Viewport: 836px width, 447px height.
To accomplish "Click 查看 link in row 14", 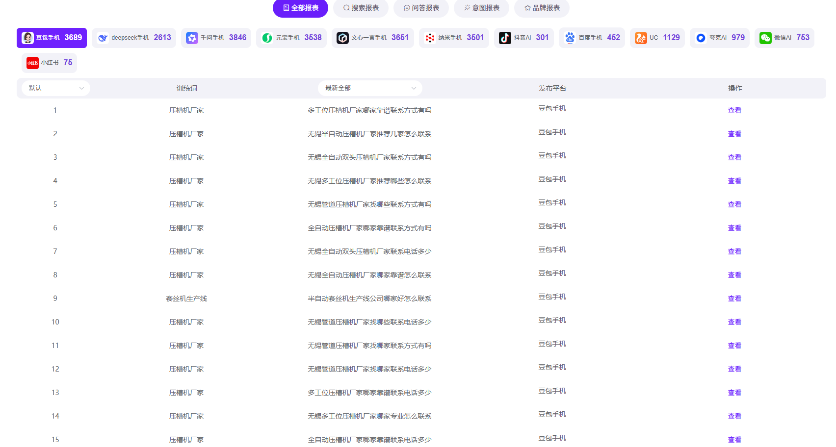I will [x=734, y=416].
